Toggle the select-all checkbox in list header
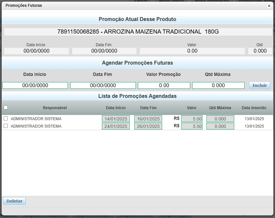Viewport: 275px width, 218px height. click(5, 108)
